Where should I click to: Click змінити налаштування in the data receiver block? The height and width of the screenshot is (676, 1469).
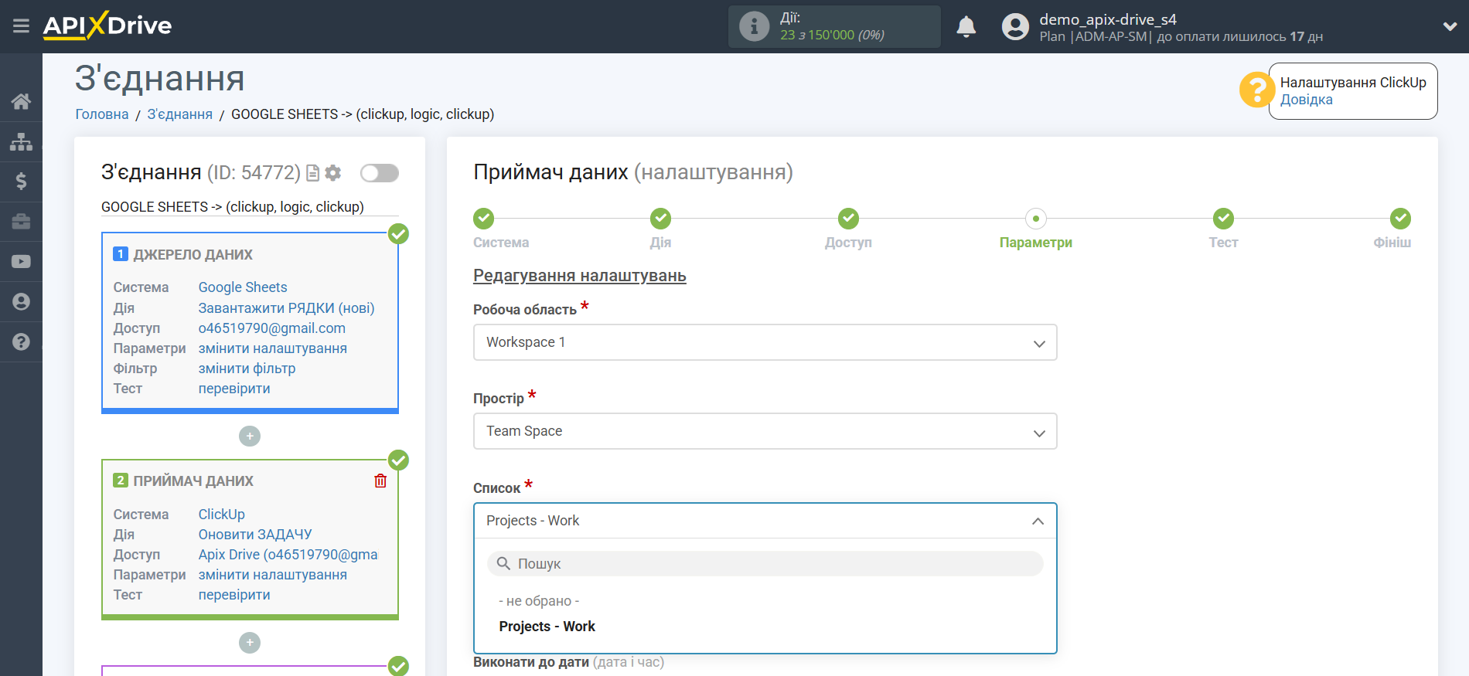tap(273, 575)
